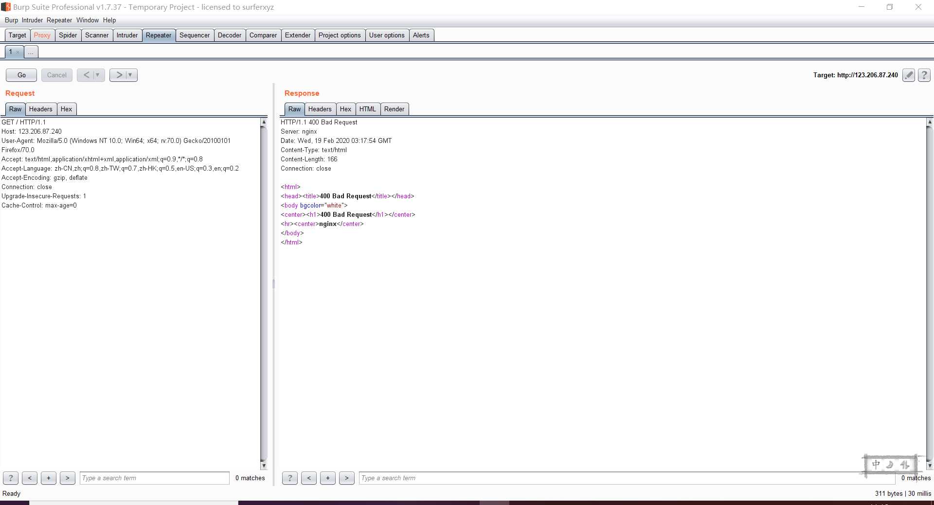Click request pane scrollbar down arrow

click(x=264, y=466)
